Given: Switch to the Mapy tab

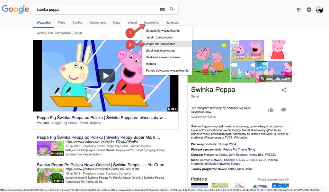Looking at the screenshot, I should (x=117, y=23).
